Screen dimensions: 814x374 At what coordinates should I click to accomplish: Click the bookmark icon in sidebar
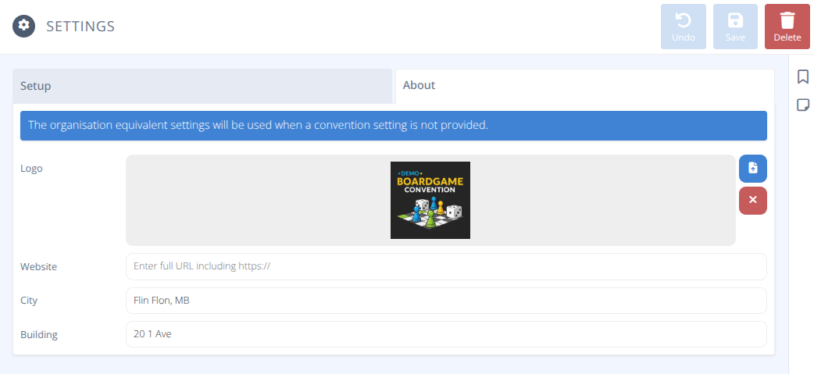[802, 77]
